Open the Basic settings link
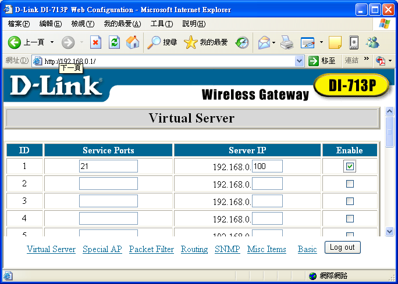Viewport: 398px width, 284px height. pyautogui.click(x=307, y=249)
